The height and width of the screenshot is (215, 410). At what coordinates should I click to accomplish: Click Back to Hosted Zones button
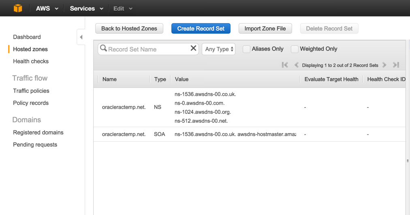point(129,28)
